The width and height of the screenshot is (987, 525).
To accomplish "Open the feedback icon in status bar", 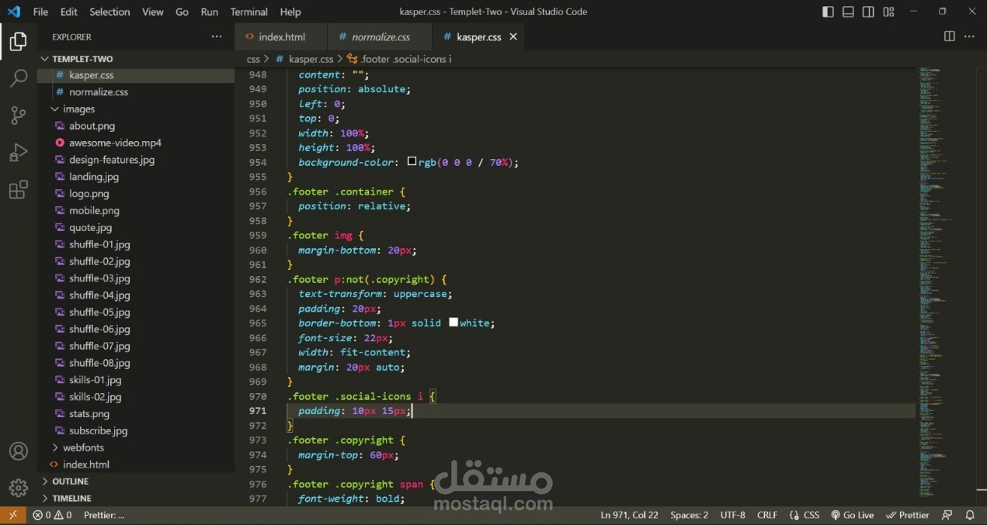I will point(947,515).
